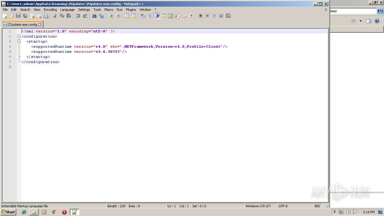Toggle word wrap in the toolbar
The width and height of the screenshot is (384, 216).
click(x=143, y=16)
